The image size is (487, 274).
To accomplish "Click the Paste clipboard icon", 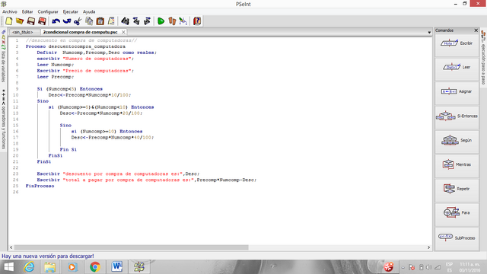I will [100, 21].
